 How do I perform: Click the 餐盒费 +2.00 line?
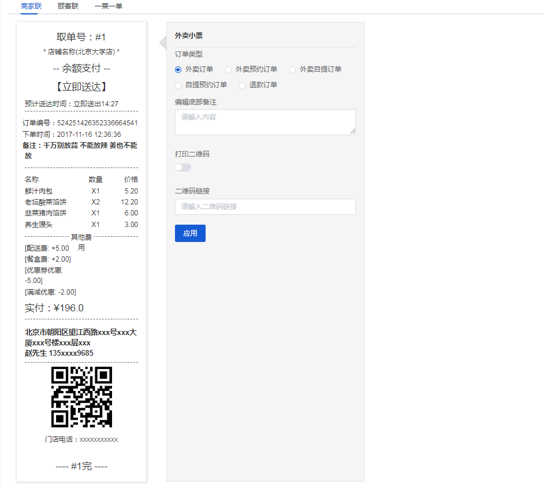tap(48, 259)
